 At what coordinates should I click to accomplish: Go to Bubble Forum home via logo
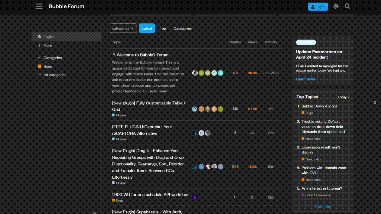pos(66,7)
